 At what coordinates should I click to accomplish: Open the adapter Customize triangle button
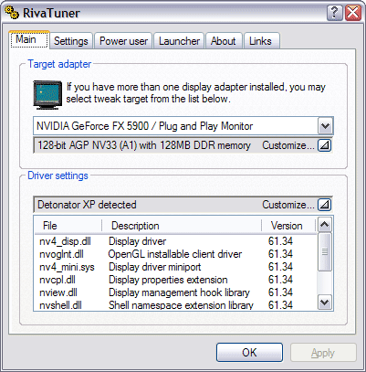pos(324,145)
